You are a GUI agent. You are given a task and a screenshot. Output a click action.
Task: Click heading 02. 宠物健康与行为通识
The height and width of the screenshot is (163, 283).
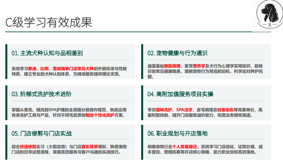click(177, 53)
